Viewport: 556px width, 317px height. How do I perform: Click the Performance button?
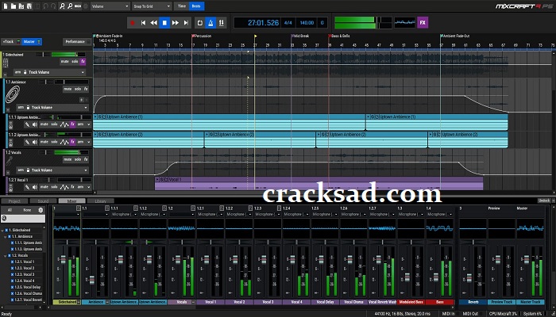(x=77, y=42)
